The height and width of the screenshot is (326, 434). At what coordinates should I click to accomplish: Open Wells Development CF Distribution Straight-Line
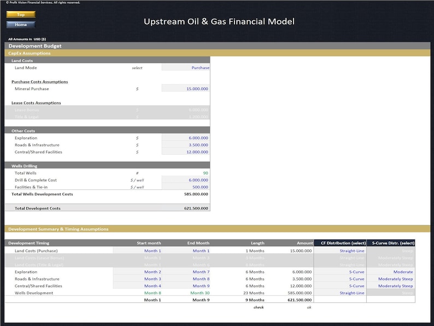coord(340,293)
